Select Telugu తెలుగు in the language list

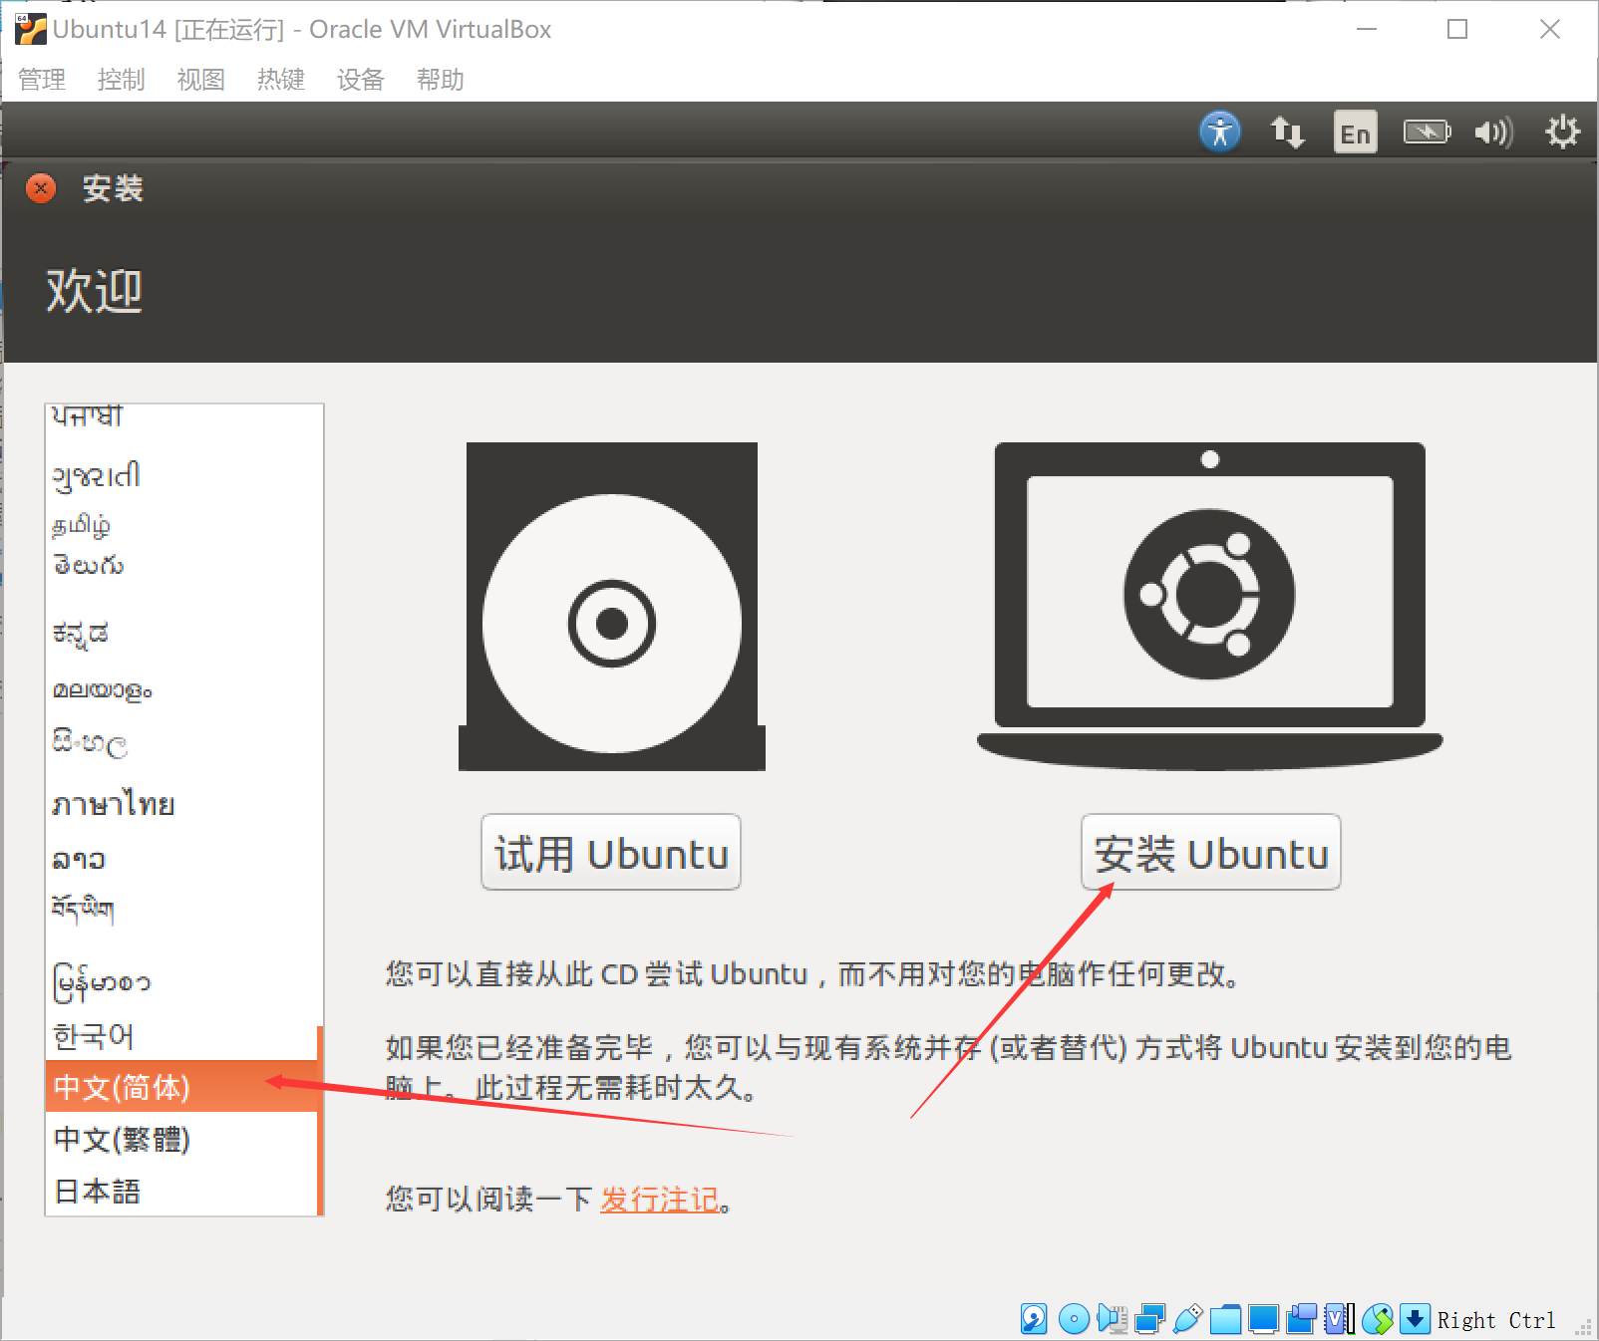[x=181, y=565]
